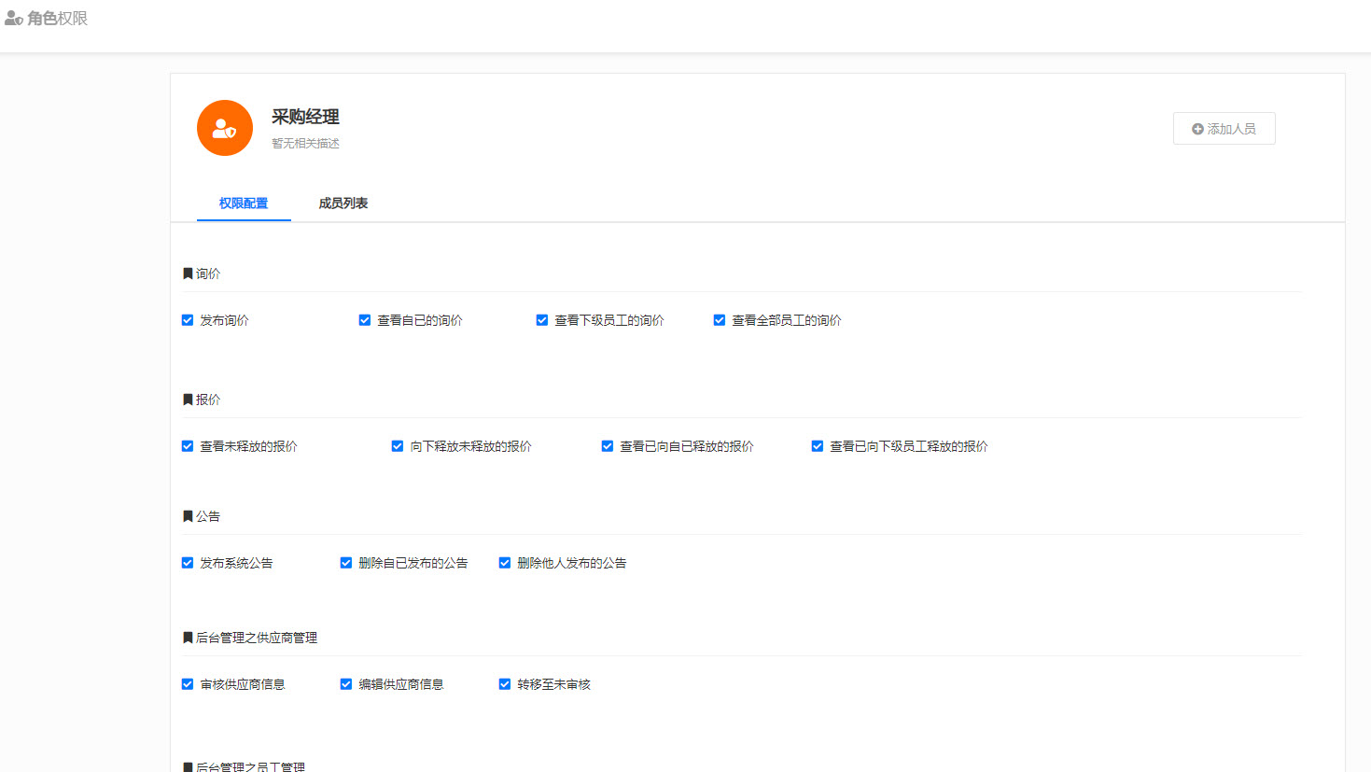Click the 公告 section heading
1371x772 pixels.
pos(208,516)
